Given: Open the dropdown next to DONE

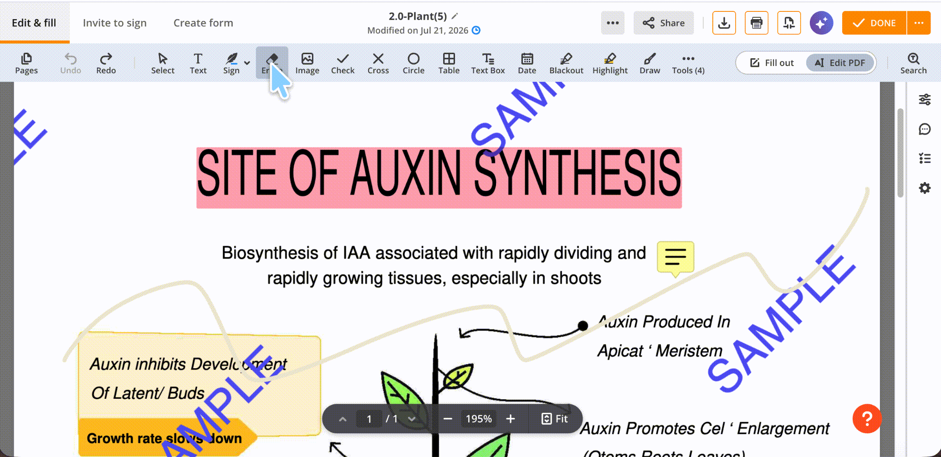Looking at the screenshot, I should click(919, 23).
